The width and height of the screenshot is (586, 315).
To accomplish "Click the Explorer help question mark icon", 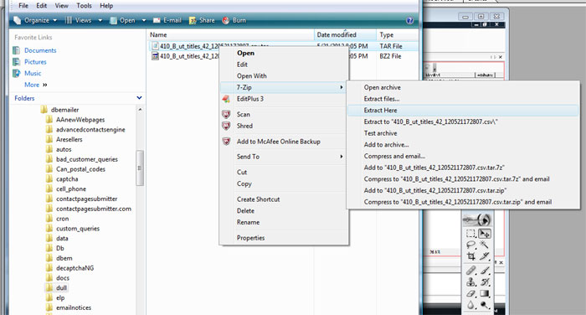I will 409,21.
